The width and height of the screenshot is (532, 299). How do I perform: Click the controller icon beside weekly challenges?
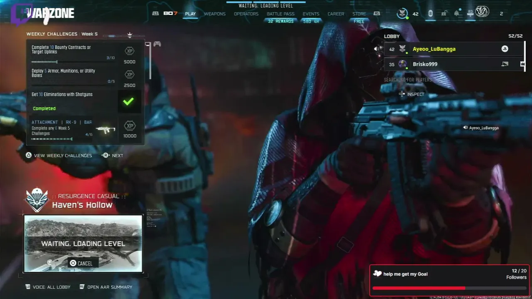point(157,44)
